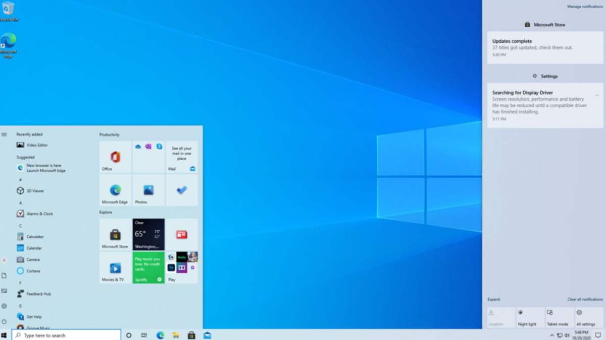Screen dimensions: 606x340
Task: Start the Movies & TV app
Action: point(115,267)
